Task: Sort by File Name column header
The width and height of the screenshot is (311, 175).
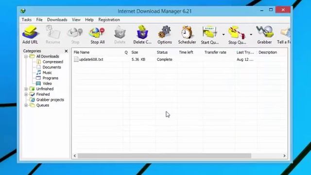Action: click(82, 52)
